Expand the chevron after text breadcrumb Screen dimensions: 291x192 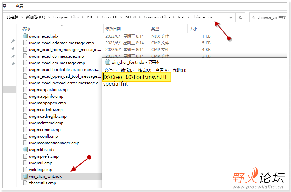(x=188, y=17)
